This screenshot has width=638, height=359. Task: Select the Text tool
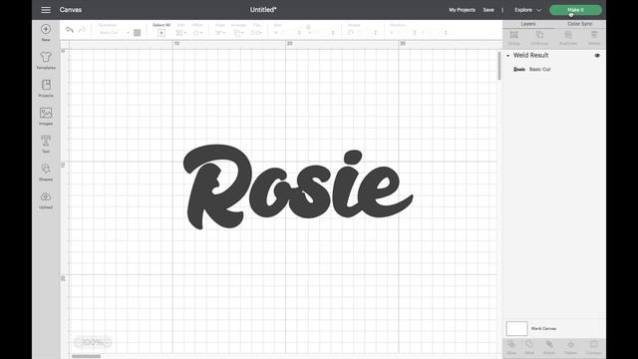pyautogui.click(x=46, y=141)
